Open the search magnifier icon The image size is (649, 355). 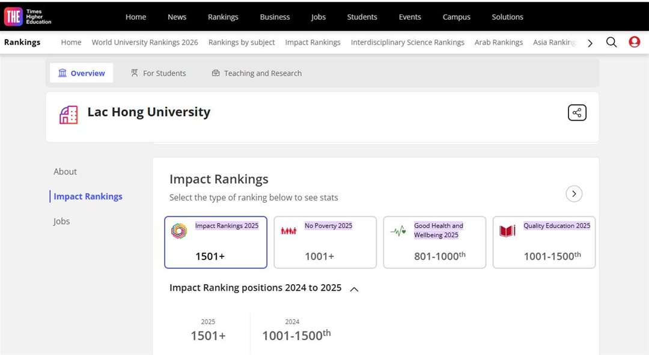[611, 42]
